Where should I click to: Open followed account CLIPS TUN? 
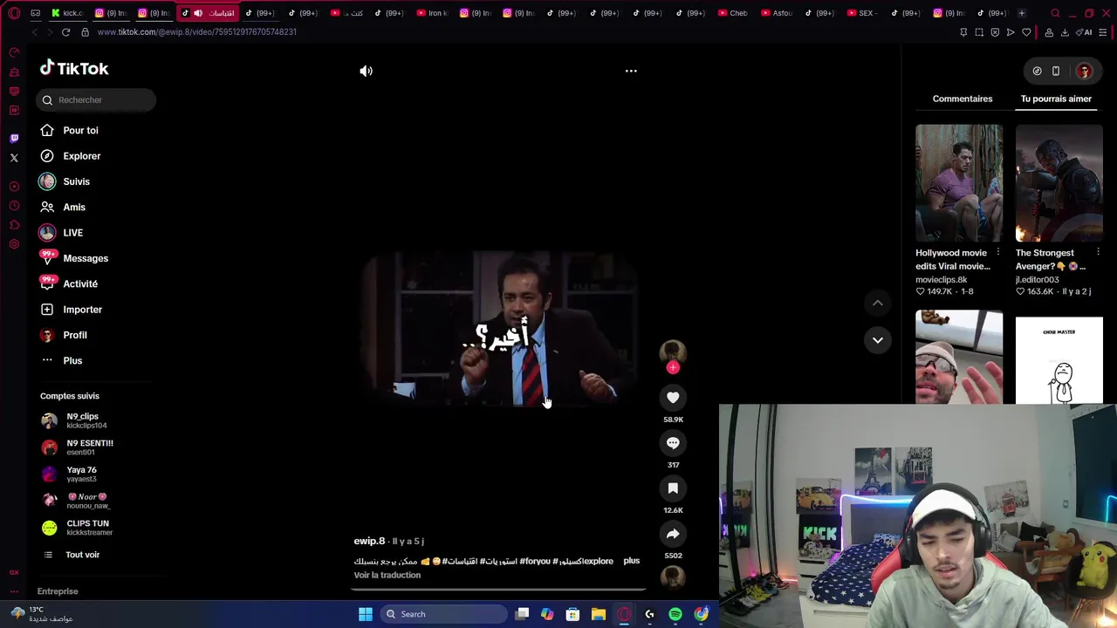[x=77, y=528]
